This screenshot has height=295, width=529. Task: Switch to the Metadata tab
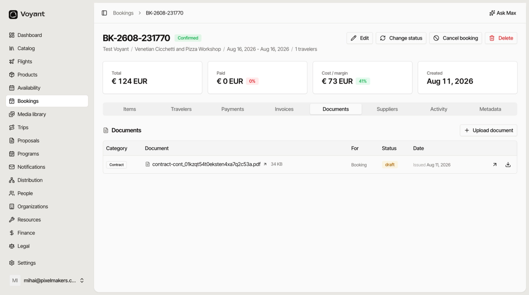pos(490,109)
